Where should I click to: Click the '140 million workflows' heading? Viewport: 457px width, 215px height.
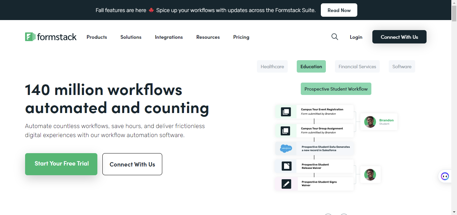pos(117,99)
